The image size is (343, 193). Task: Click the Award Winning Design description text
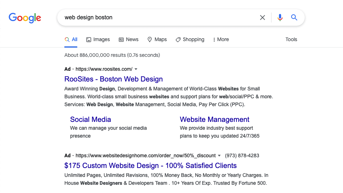[169, 96]
